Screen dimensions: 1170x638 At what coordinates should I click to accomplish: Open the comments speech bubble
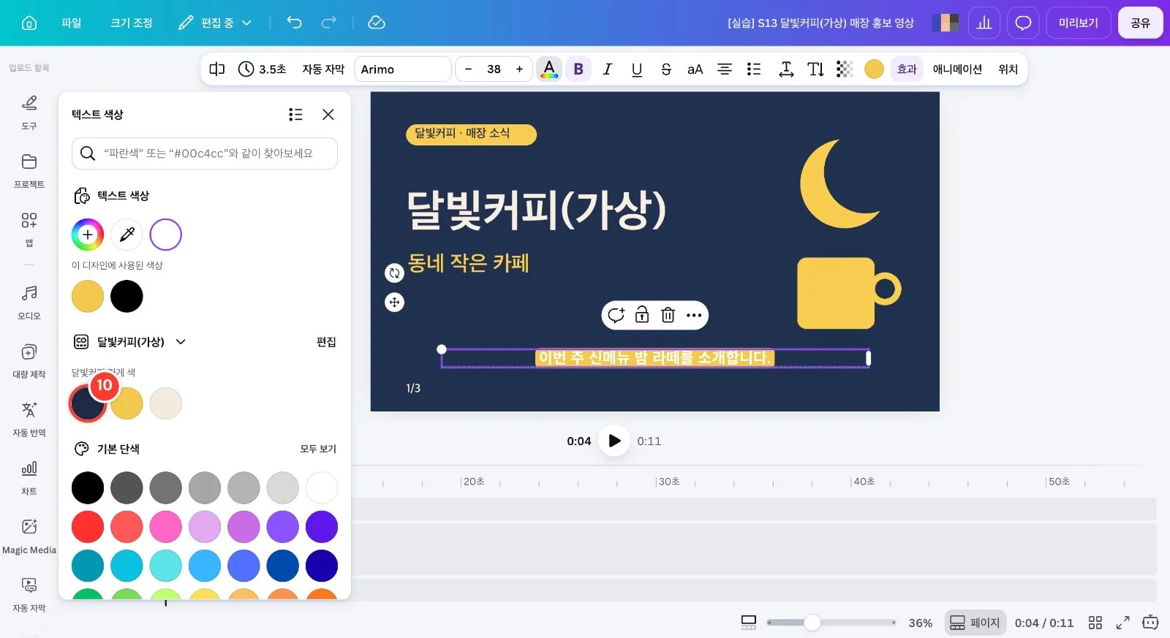click(x=1023, y=23)
